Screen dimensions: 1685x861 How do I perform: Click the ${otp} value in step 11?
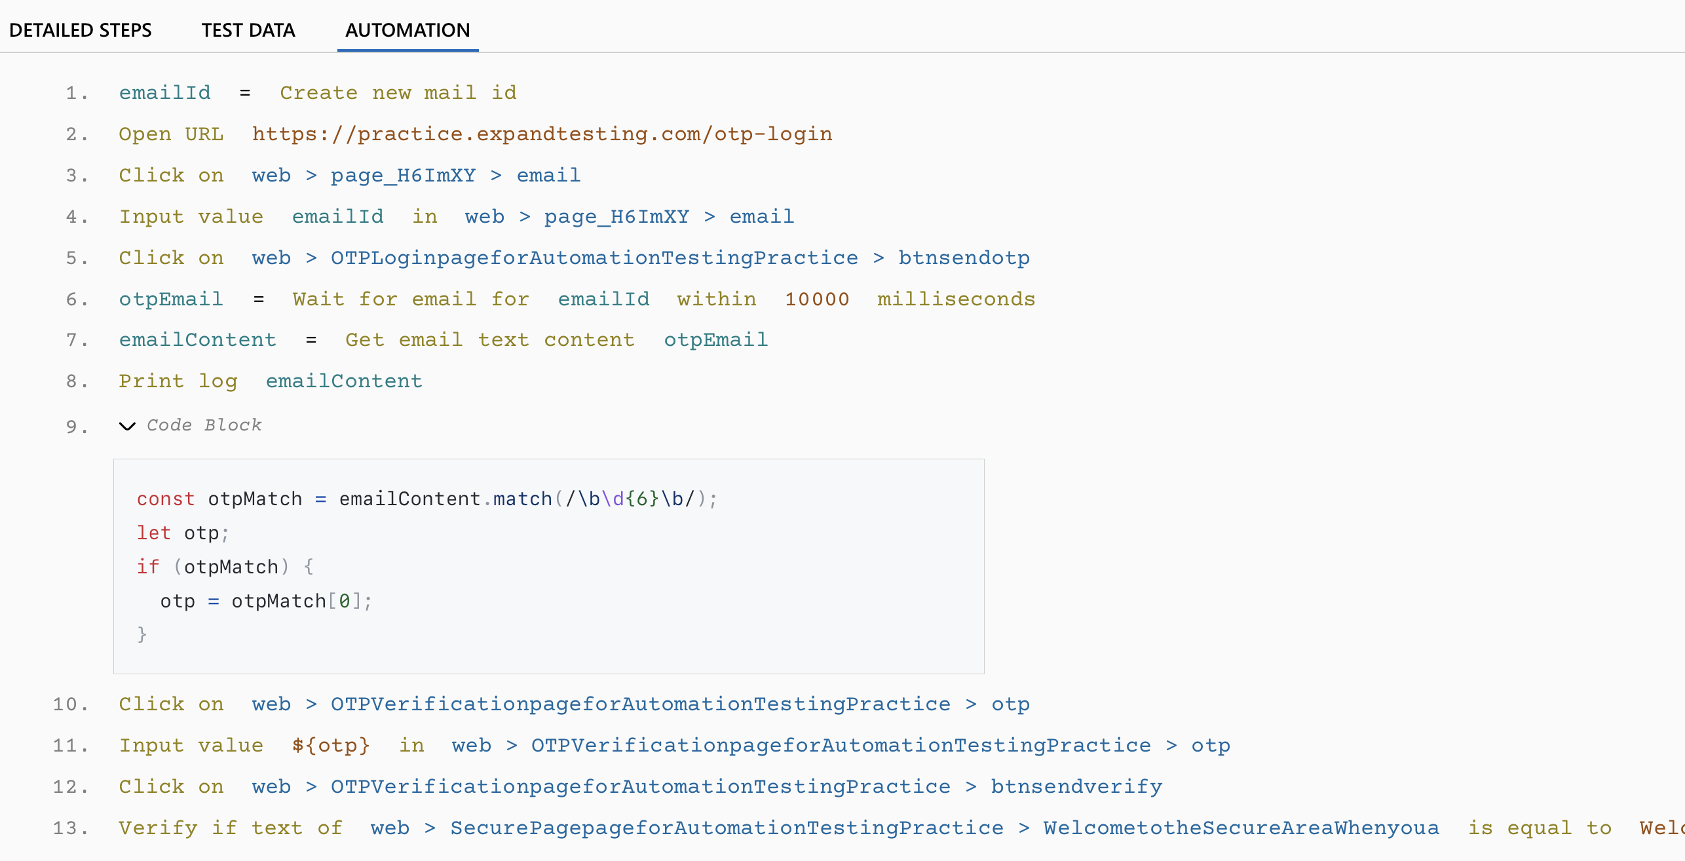pyautogui.click(x=330, y=745)
